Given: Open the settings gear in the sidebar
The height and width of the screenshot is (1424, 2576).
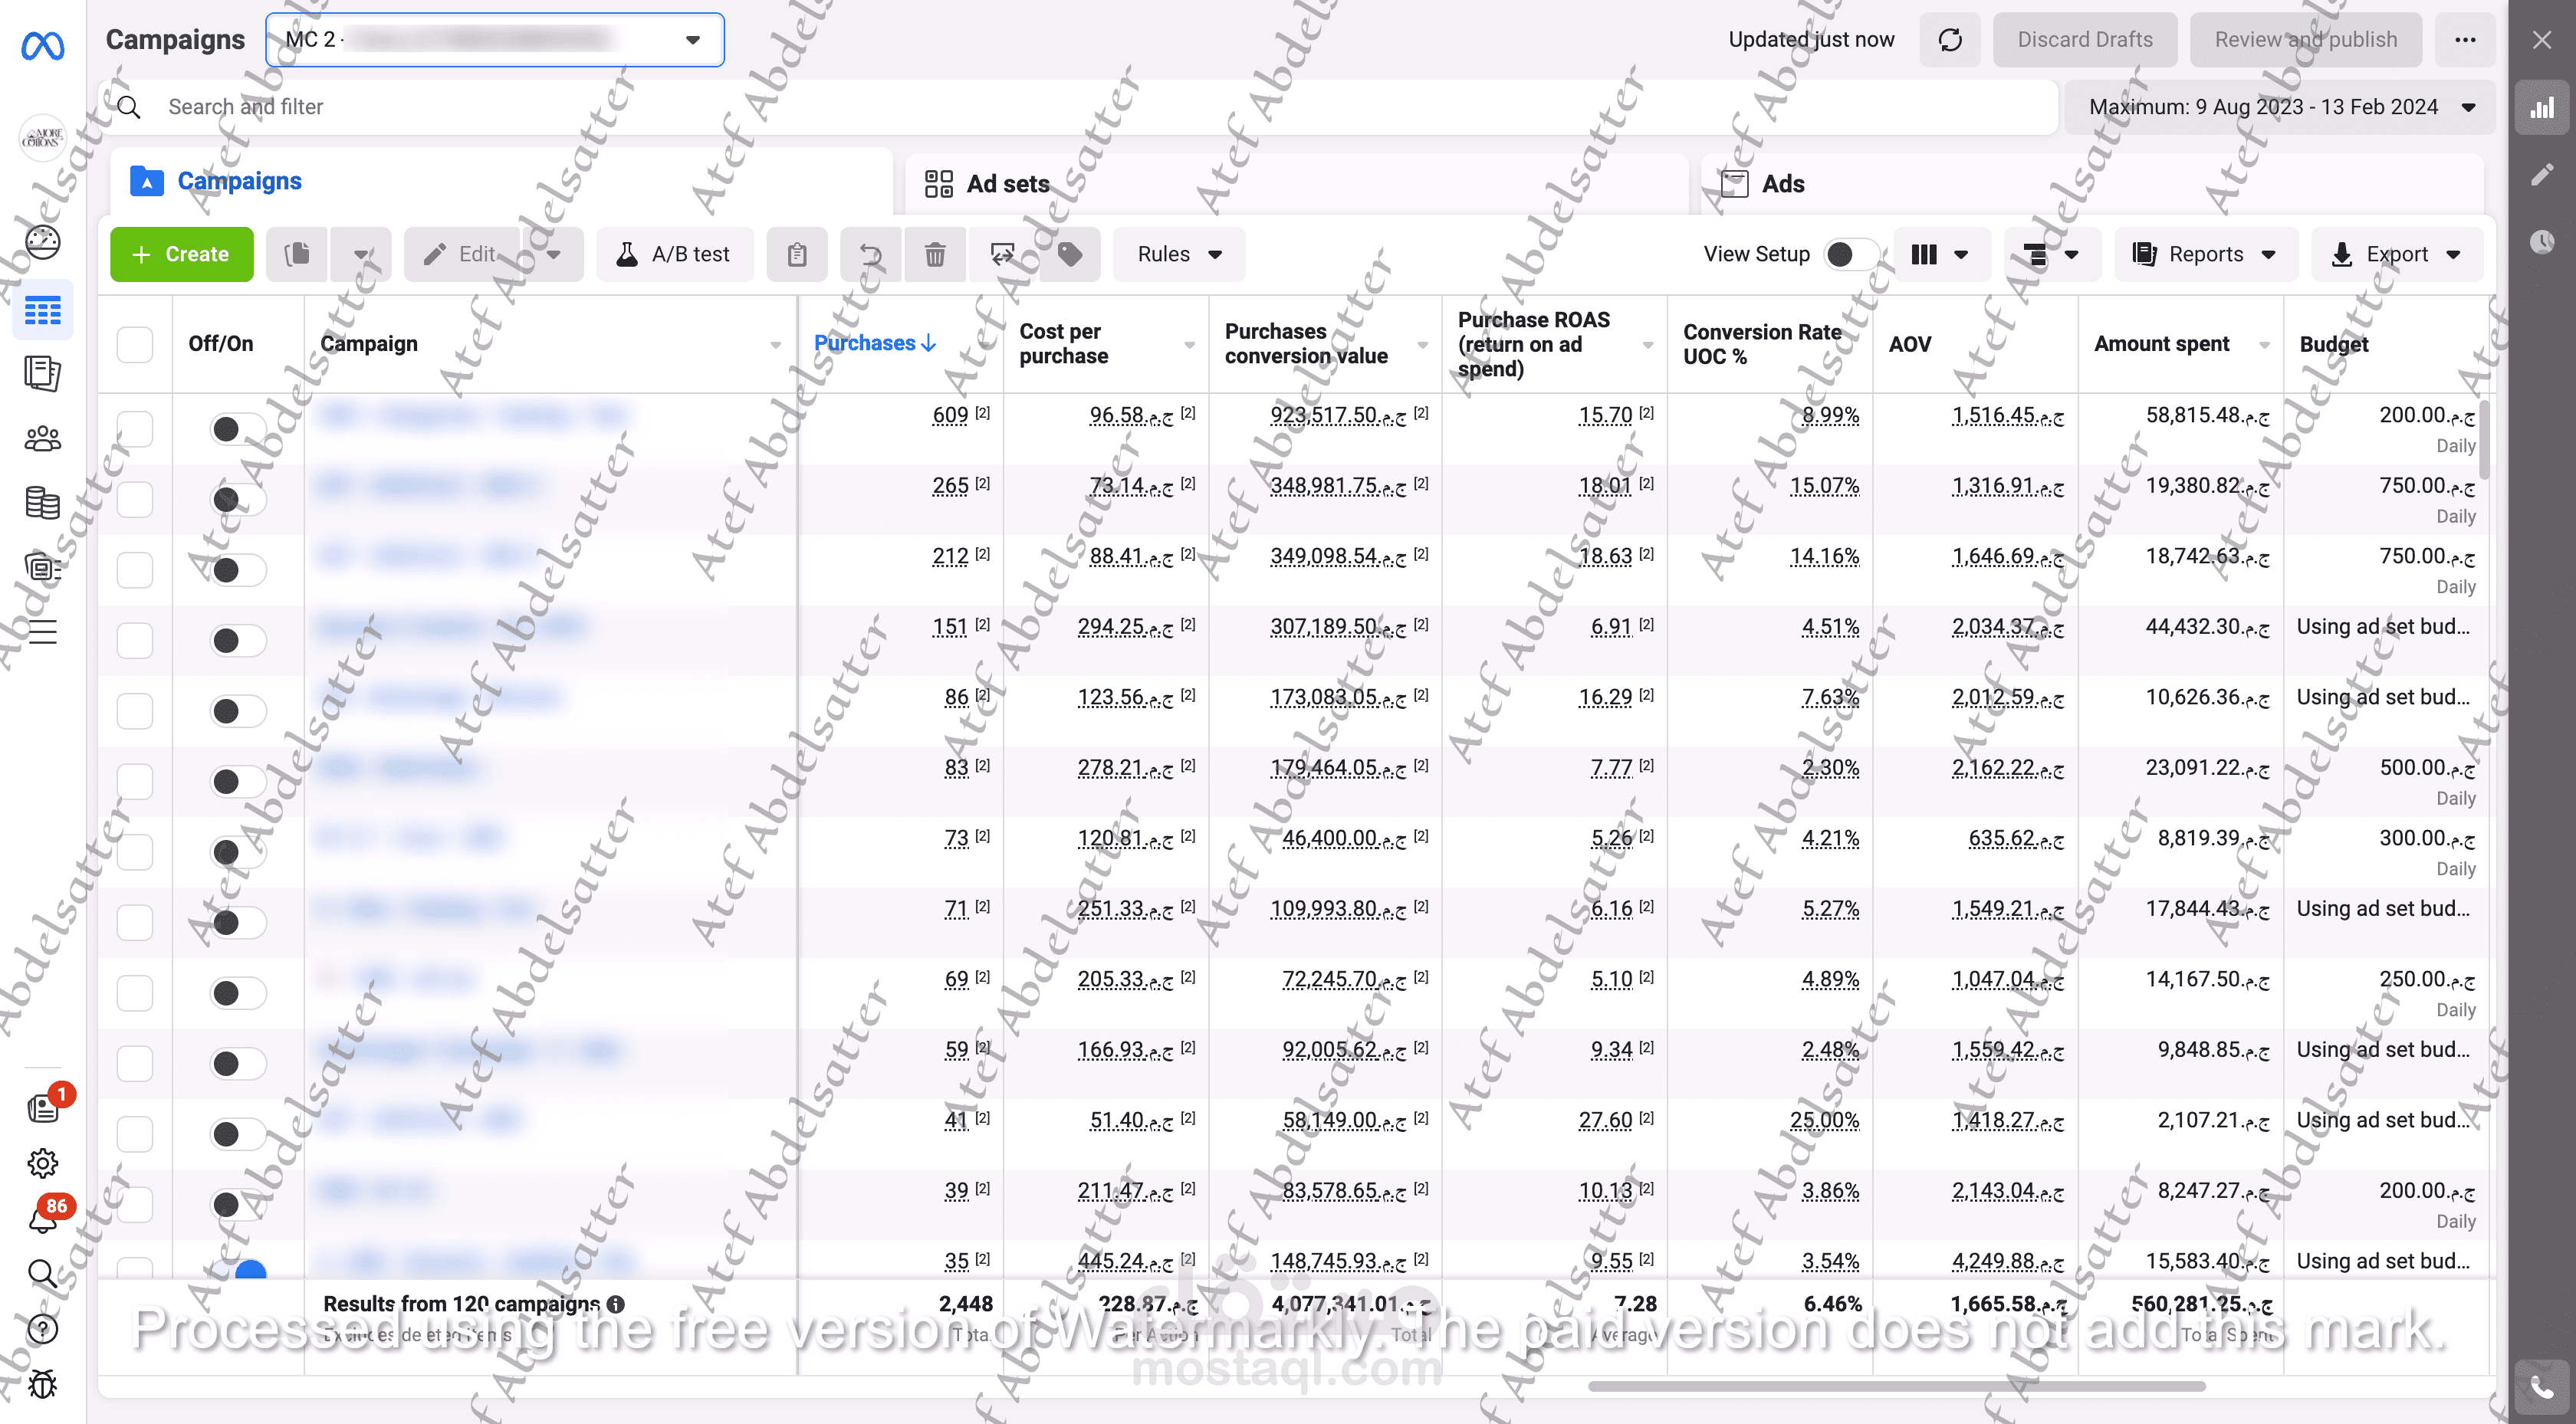Looking at the screenshot, I should tap(42, 1163).
